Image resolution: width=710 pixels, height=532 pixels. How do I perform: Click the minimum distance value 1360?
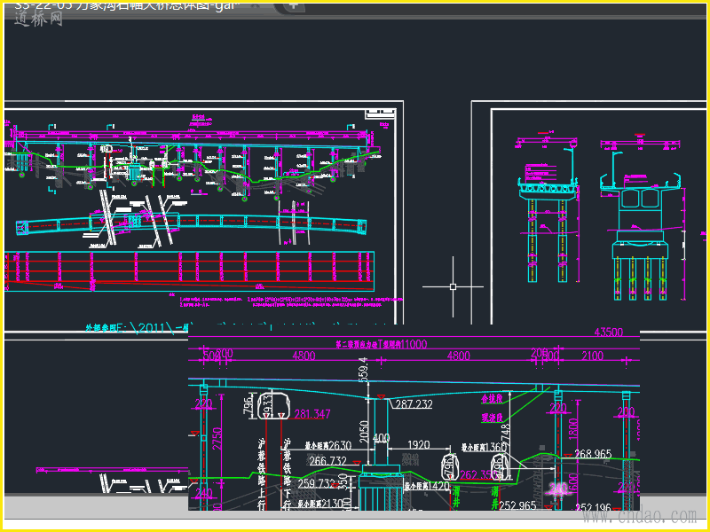click(494, 448)
